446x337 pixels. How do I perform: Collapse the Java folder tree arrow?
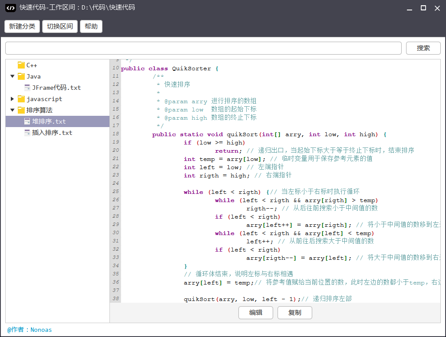click(x=13, y=76)
